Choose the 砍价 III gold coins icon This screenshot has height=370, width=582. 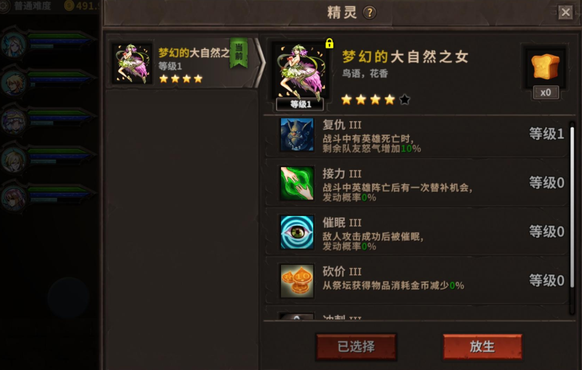click(297, 281)
